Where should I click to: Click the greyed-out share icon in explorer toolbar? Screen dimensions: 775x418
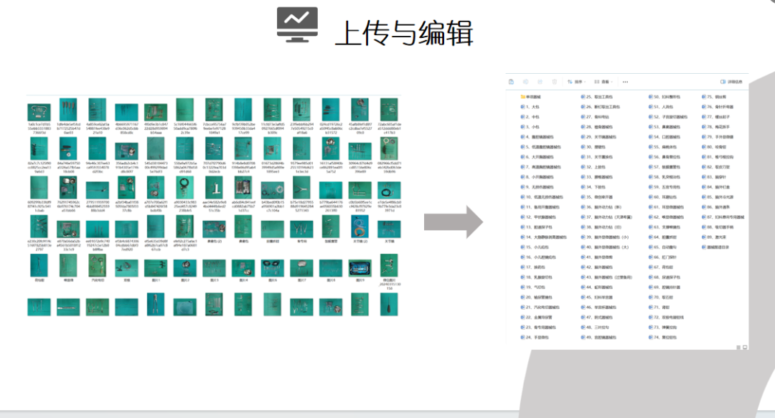pyautogui.click(x=540, y=82)
